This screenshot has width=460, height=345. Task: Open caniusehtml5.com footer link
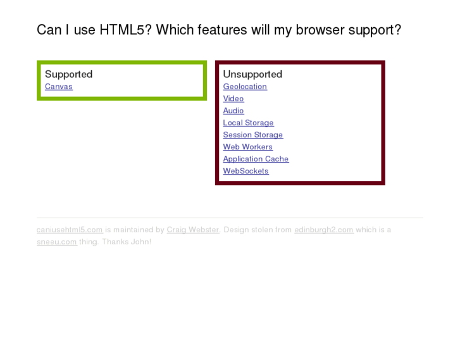(70, 230)
